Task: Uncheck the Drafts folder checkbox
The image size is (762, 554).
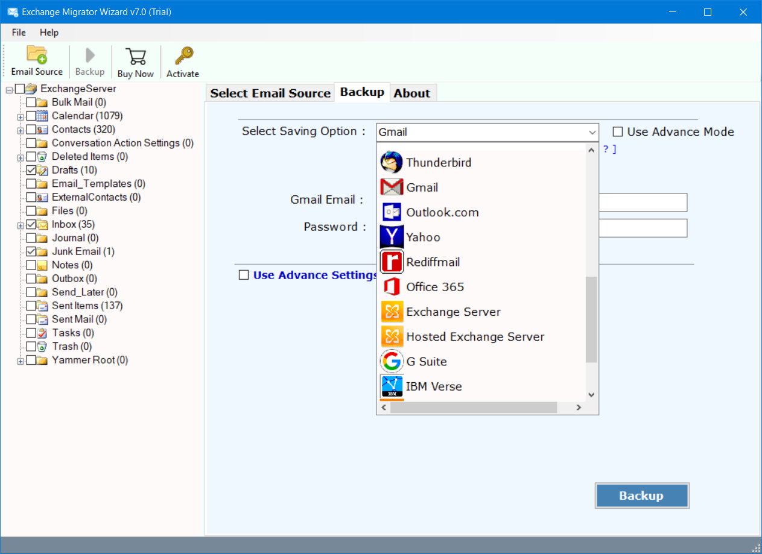Action: click(31, 170)
